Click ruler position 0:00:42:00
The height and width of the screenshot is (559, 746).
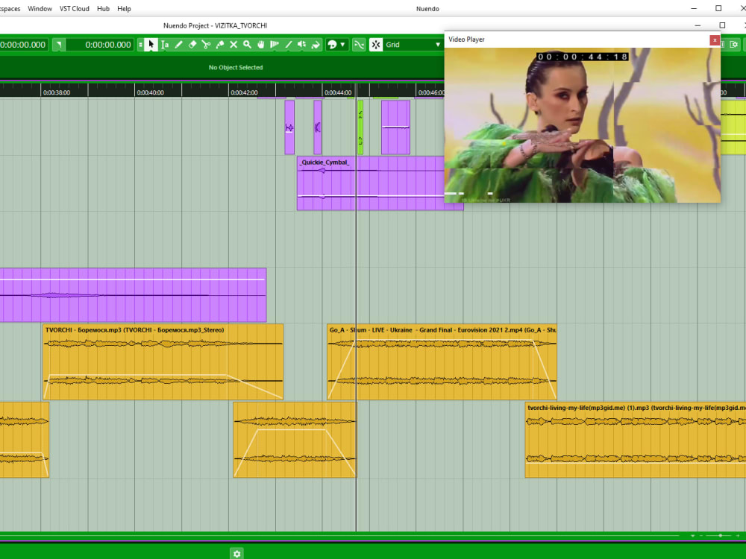coord(244,92)
